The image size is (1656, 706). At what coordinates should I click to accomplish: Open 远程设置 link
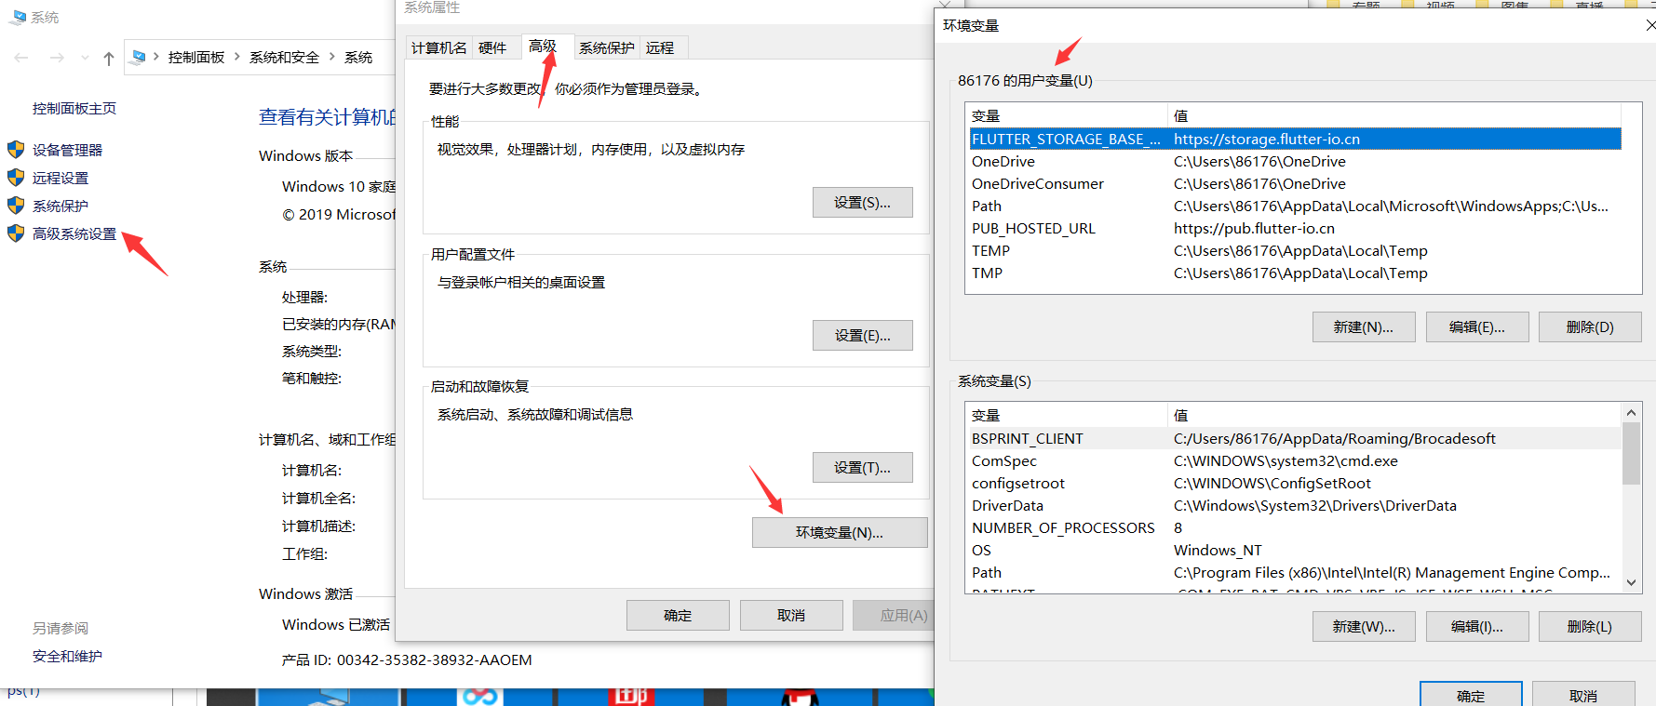point(61,178)
